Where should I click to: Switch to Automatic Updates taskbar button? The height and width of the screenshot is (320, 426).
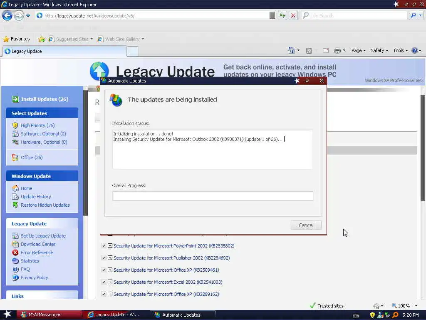click(182, 315)
